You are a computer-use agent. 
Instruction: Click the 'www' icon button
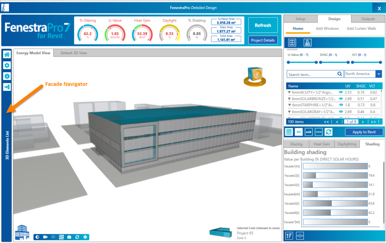pyautogui.click(x=319, y=132)
